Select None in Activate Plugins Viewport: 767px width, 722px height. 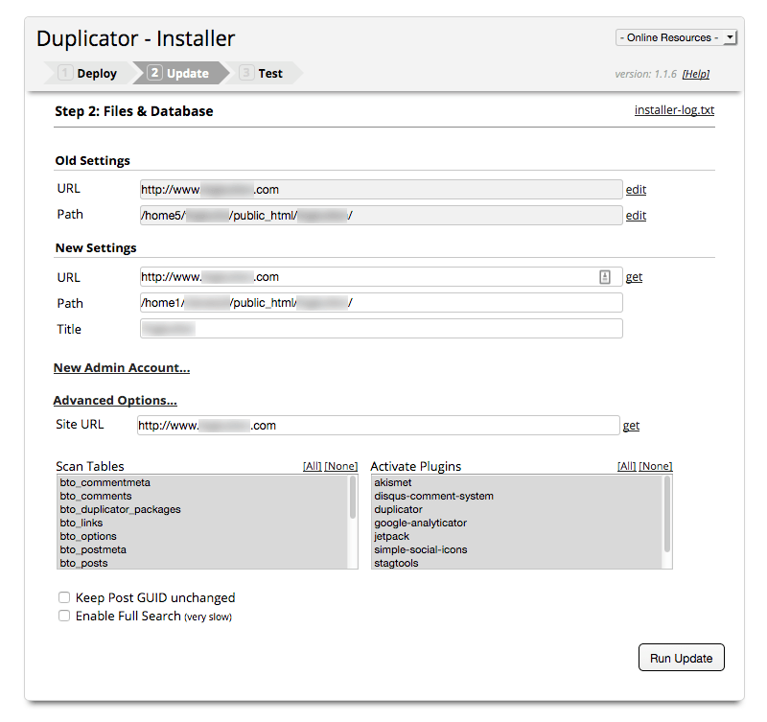(656, 466)
